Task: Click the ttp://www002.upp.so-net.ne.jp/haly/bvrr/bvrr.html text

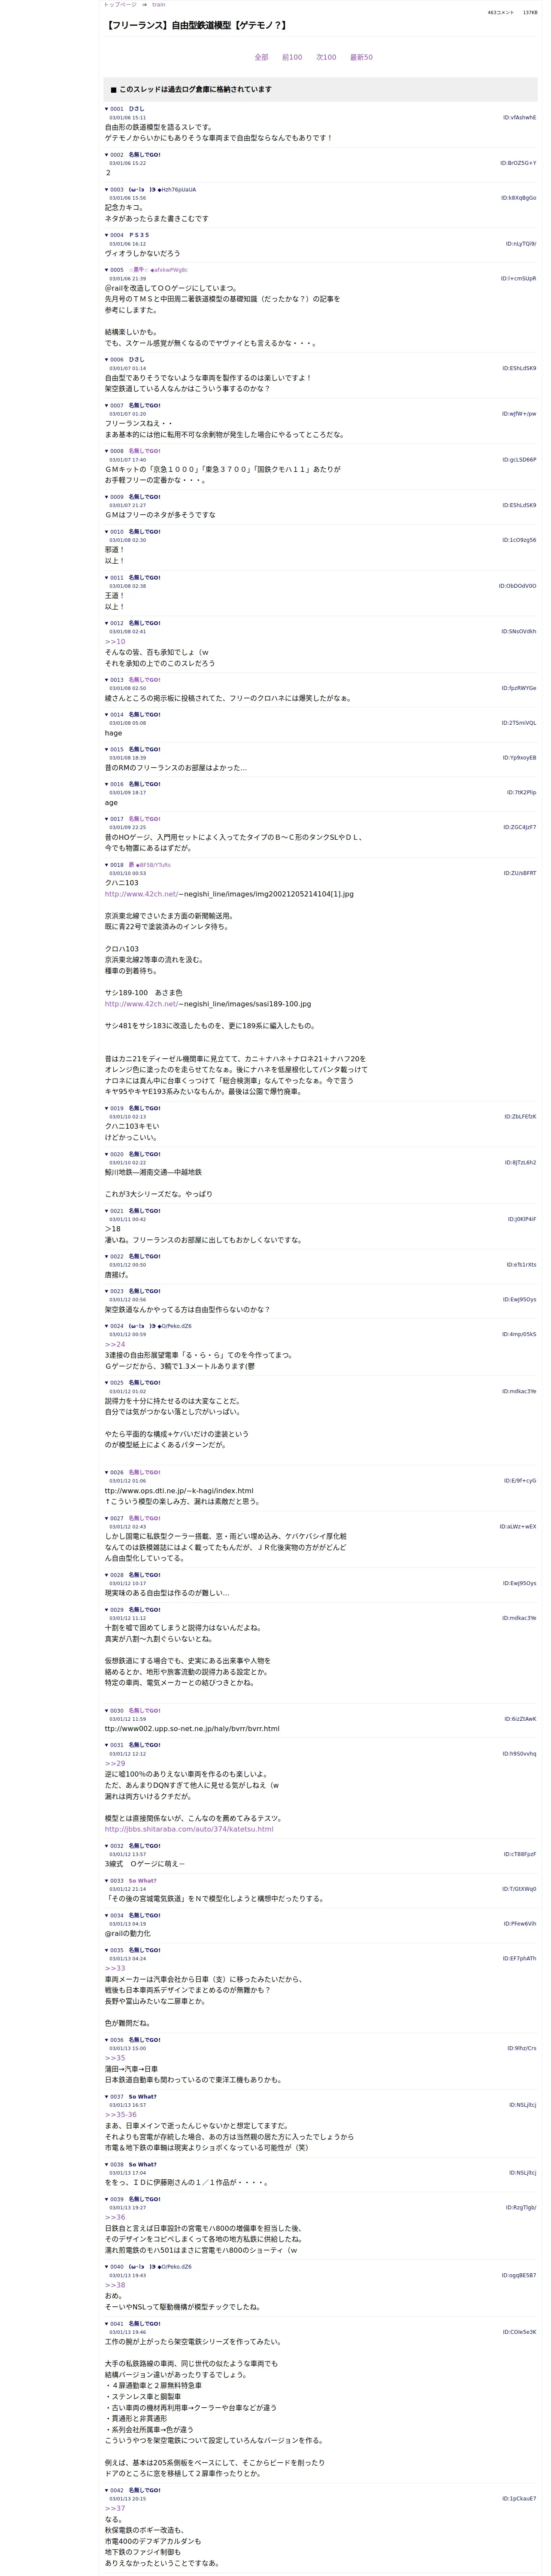Action: pos(192,1729)
